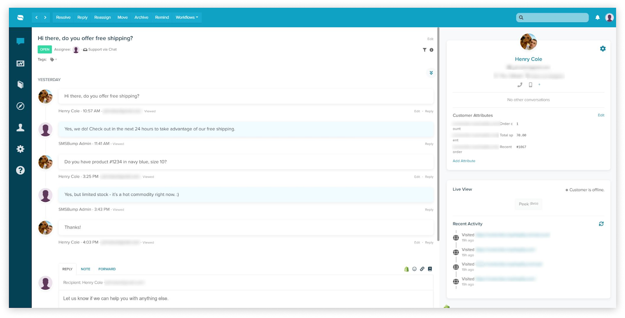Click Move in toolbar
Screen dimensions: 625x318
123,17
